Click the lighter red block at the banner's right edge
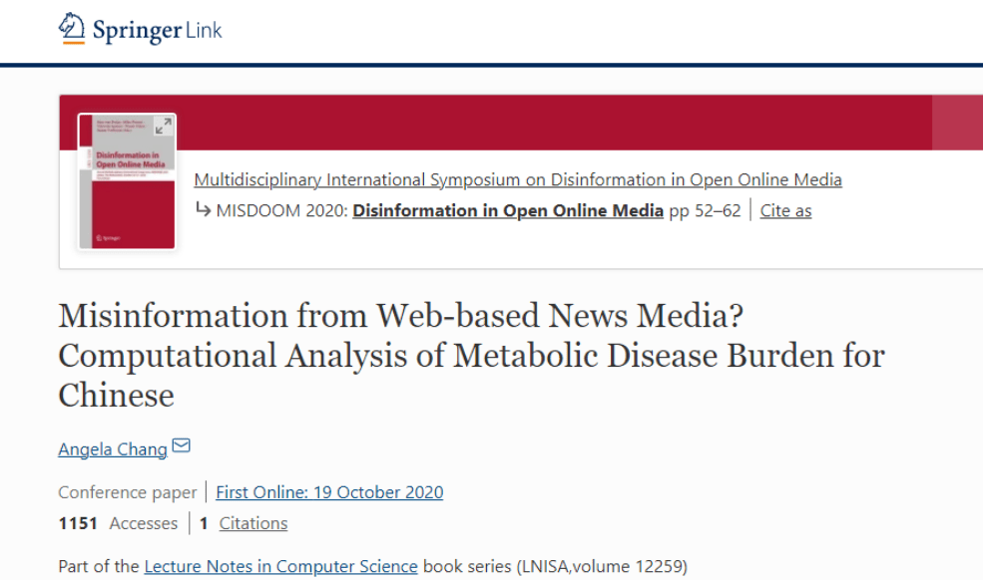Viewport: 984px width, 580px height. (958, 123)
